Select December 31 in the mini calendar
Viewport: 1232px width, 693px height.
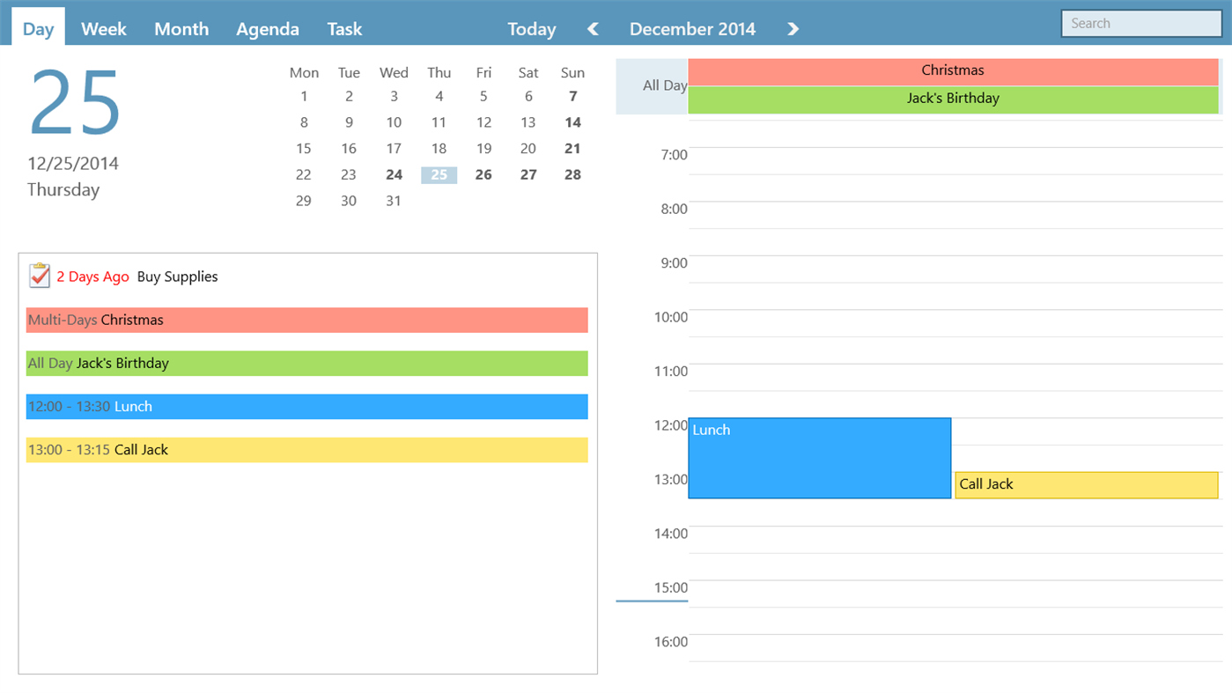pyautogui.click(x=394, y=201)
